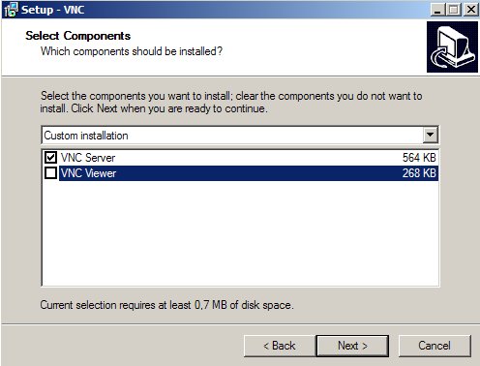
Task: Minimize the Setup - VNC window
Action: point(437,10)
